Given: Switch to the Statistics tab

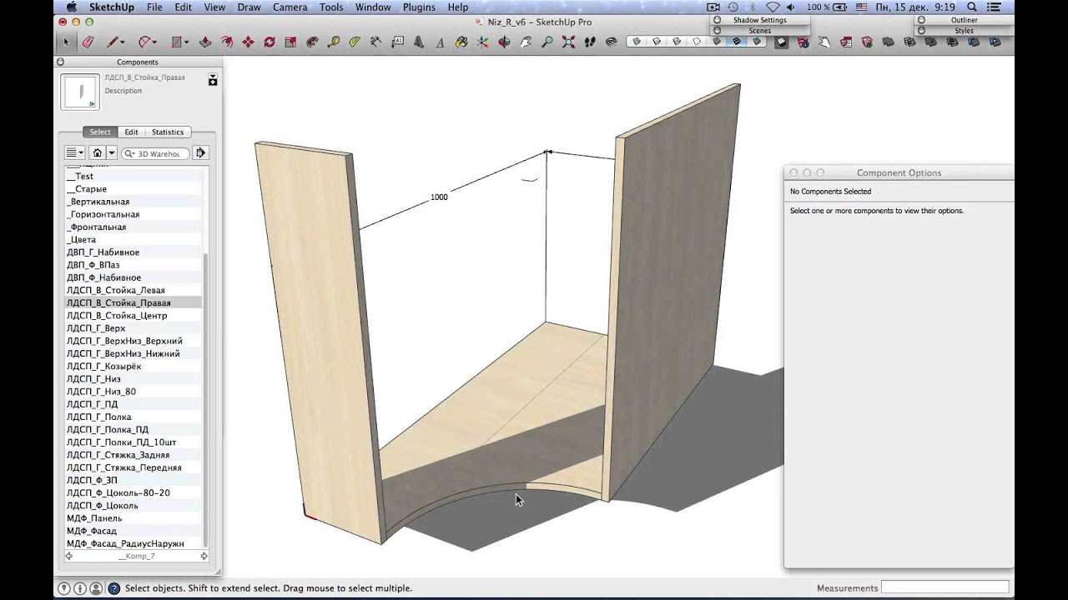Looking at the screenshot, I should pos(167,132).
